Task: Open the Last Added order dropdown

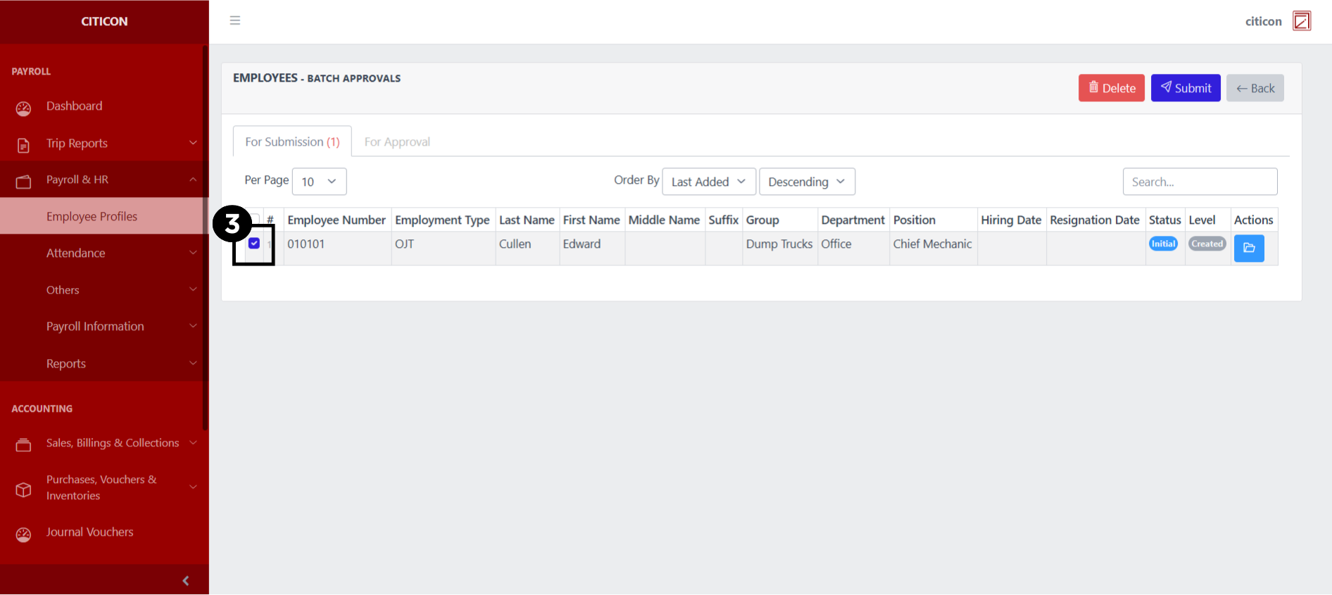Action: [x=708, y=182]
